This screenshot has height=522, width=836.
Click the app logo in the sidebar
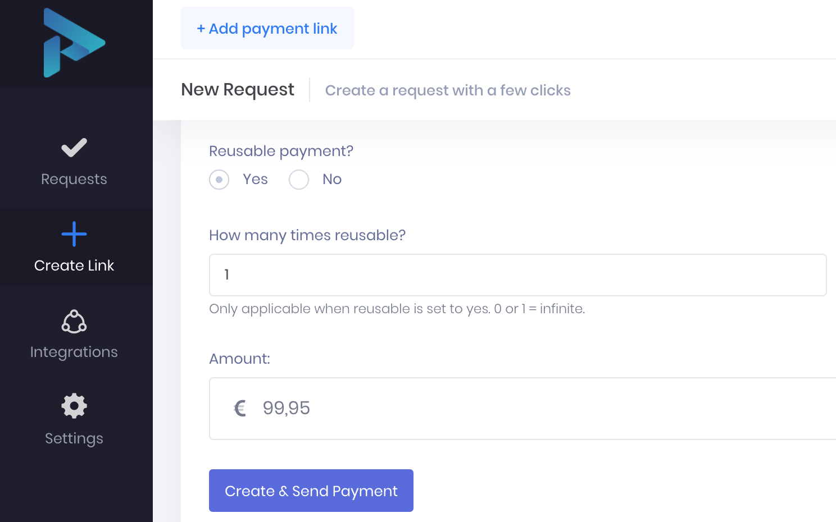click(x=74, y=43)
